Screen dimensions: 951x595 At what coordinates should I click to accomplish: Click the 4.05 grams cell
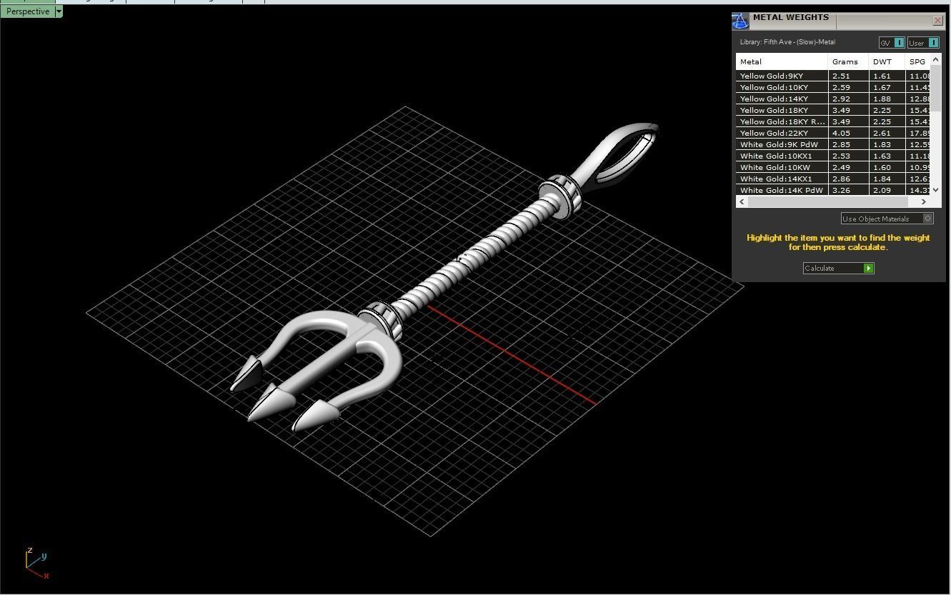click(x=848, y=133)
